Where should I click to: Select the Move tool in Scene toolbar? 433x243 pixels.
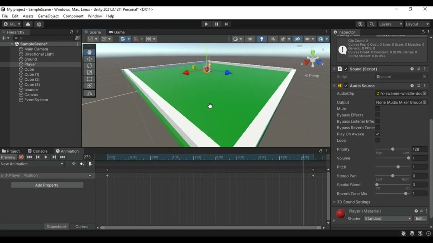89,59
